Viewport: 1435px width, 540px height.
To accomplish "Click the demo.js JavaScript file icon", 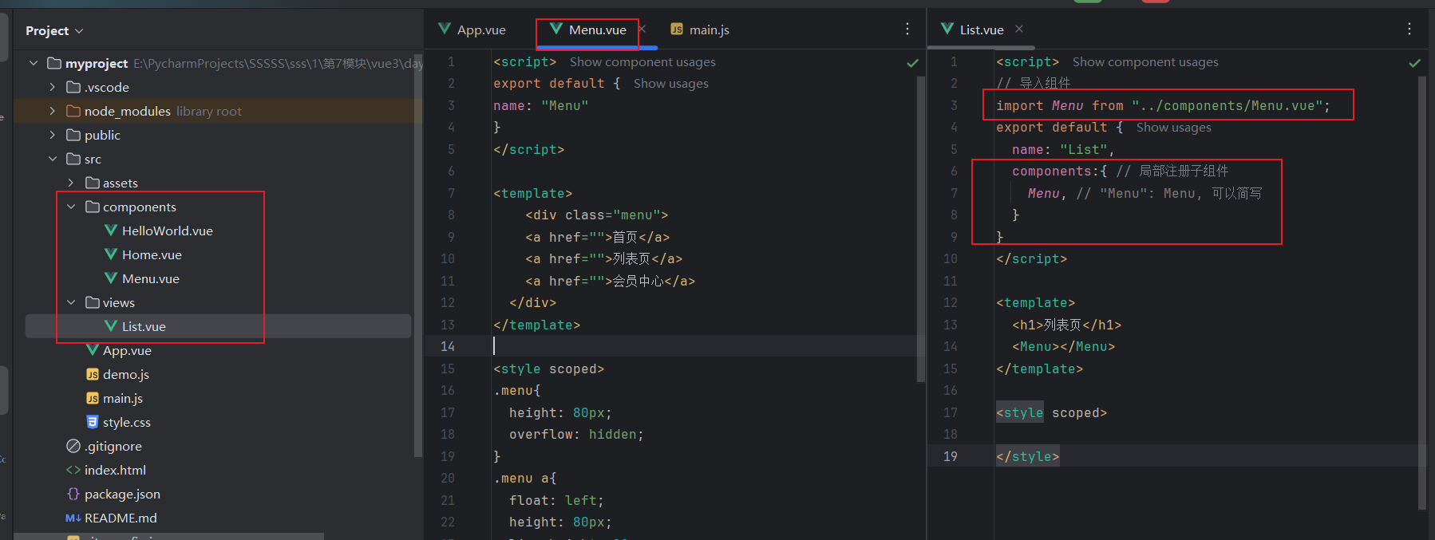I will point(93,374).
